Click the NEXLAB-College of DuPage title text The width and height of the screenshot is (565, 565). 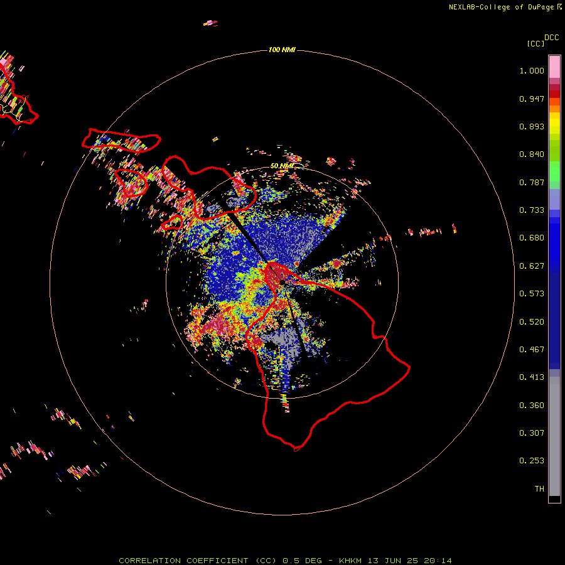(x=505, y=7)
